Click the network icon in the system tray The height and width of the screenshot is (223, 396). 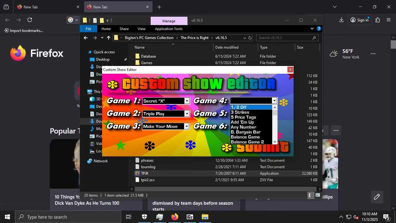point(349,217)
